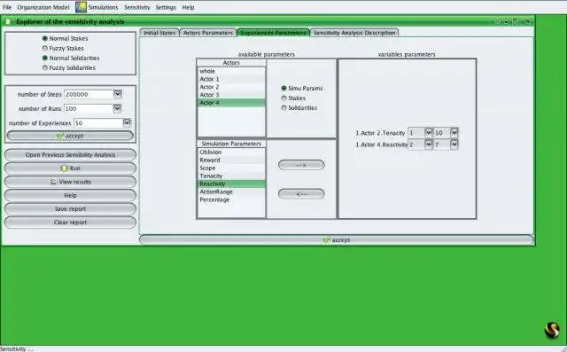Screen dimensions: 567x352
Task: Click '1.Actor 4.Reactivity' variable label
Action: point(382,145)
